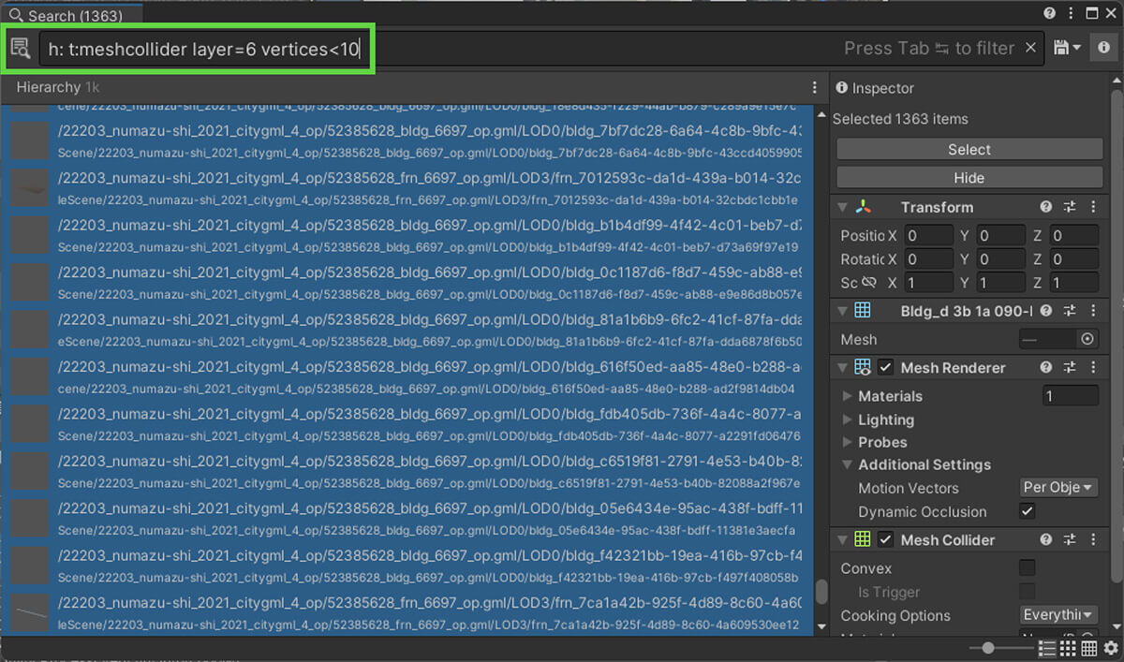Open the Motion Vectors dropdown

pos(1057,488)
